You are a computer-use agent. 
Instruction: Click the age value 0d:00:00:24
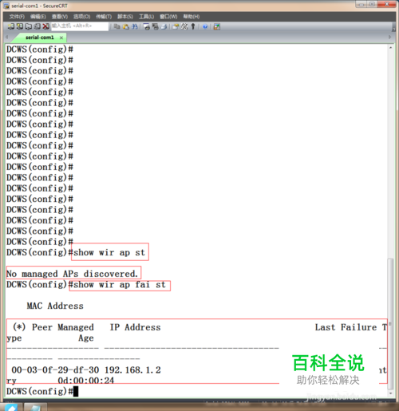86,381
